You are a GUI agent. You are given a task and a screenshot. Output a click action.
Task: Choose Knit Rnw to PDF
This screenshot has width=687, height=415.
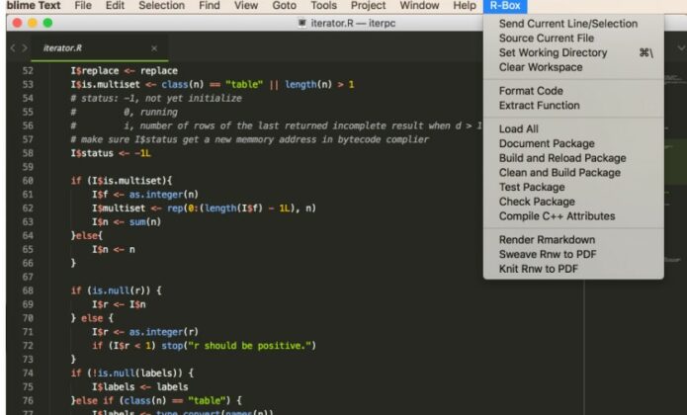coord(573,269)
